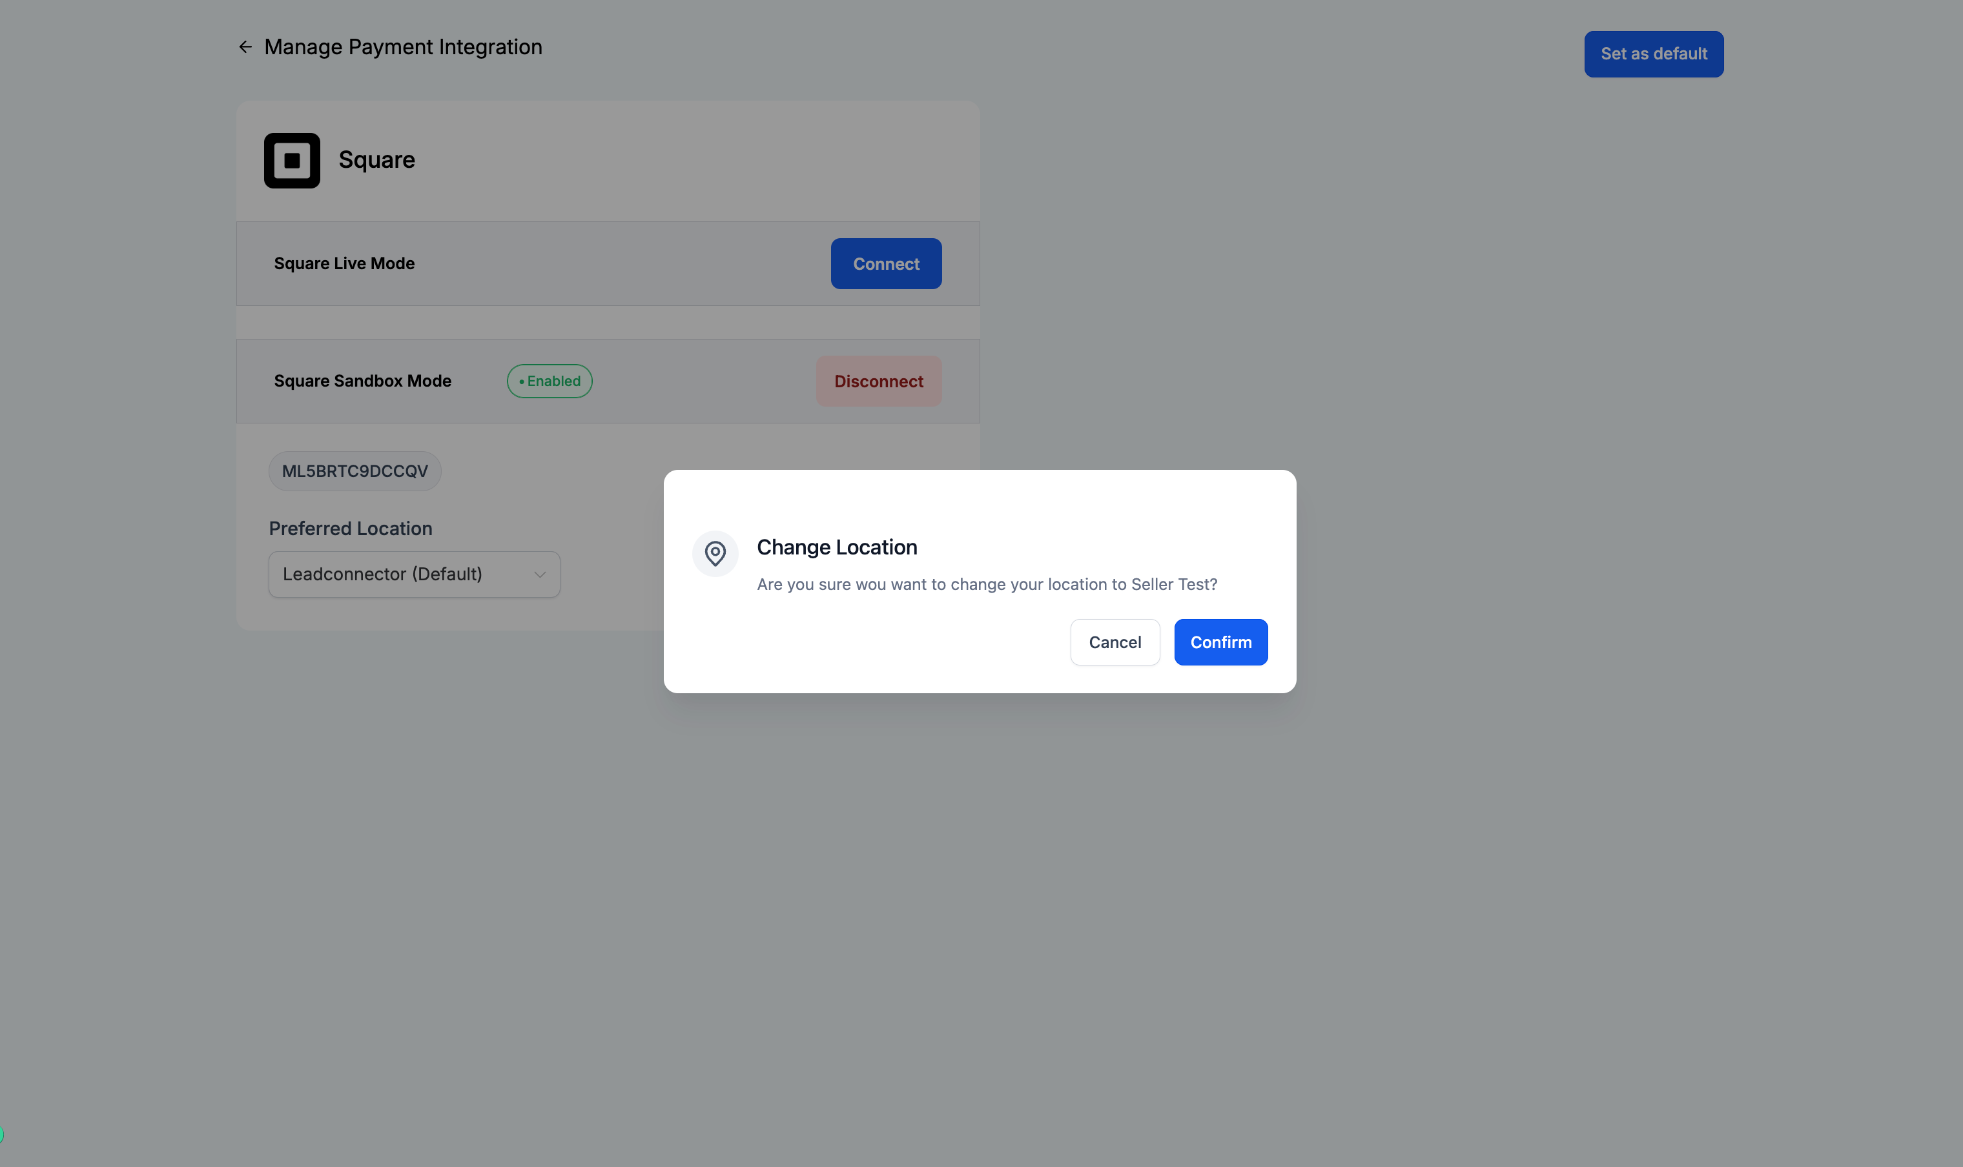Click the Square Sandbox Mode label
Screen dimensions: 1963x1167
coord(362,381)
